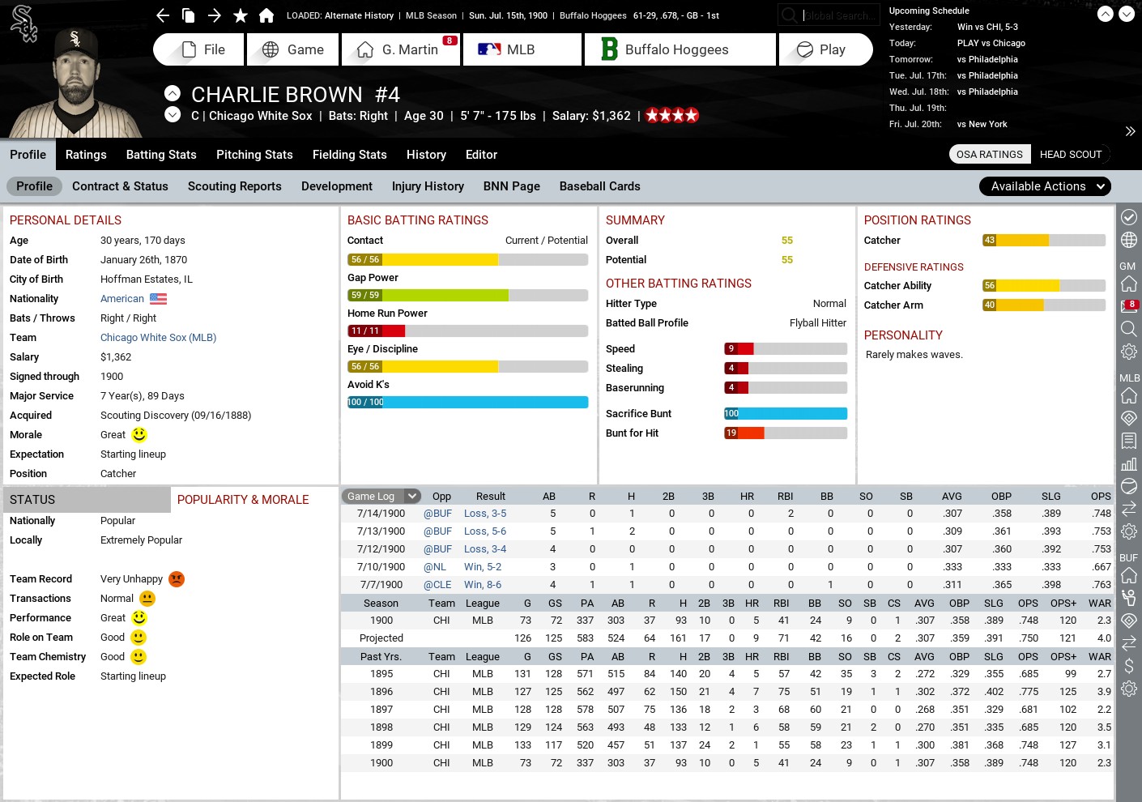
Task: Select the POPULARITY & MORALE panel tab
Action: (x=243, y=500)
